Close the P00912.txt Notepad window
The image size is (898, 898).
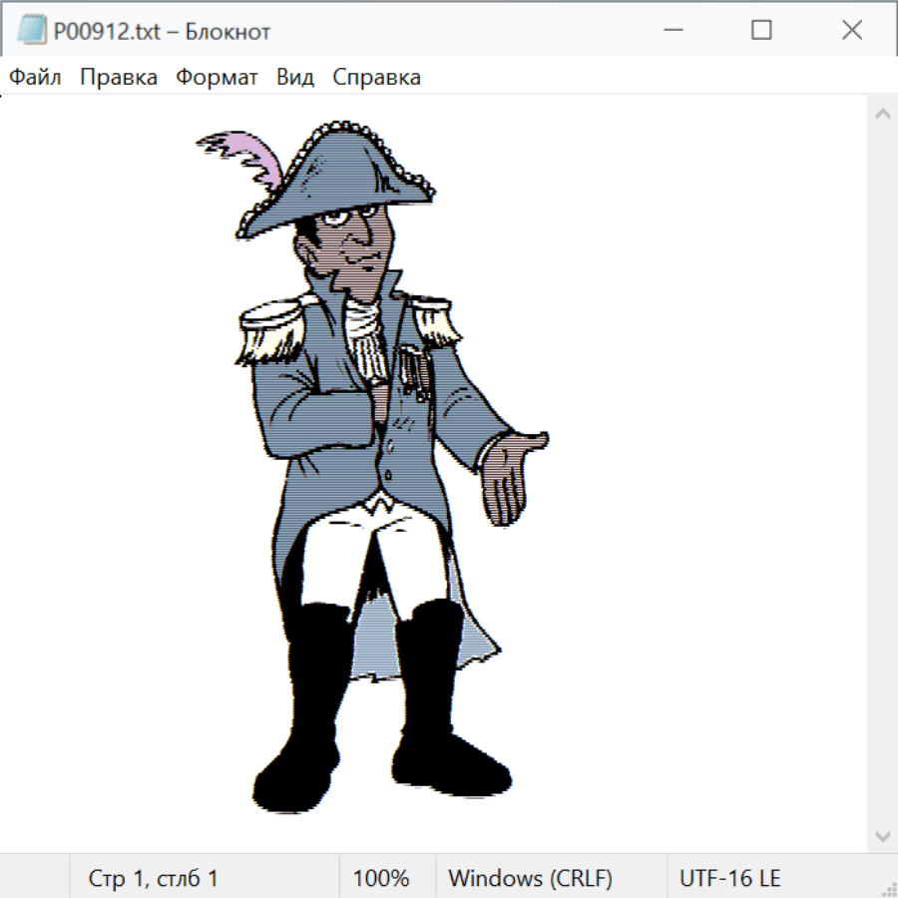851,31
